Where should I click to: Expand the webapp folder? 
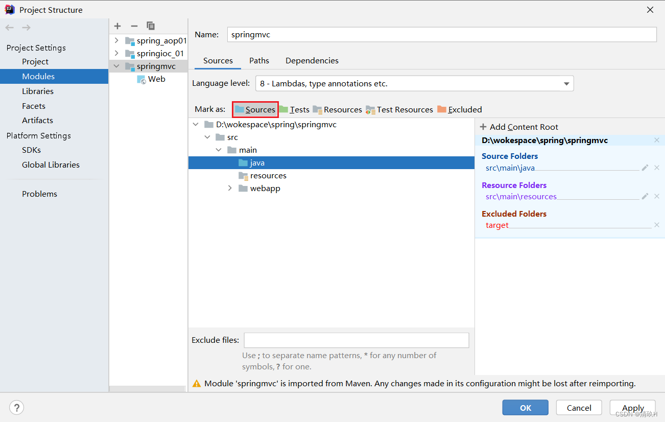pyautogui.click(x=230, y=188)
